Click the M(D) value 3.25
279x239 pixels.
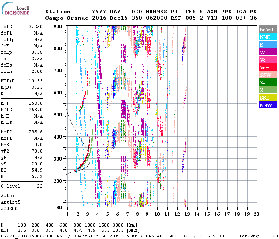(x=37, y=88)
